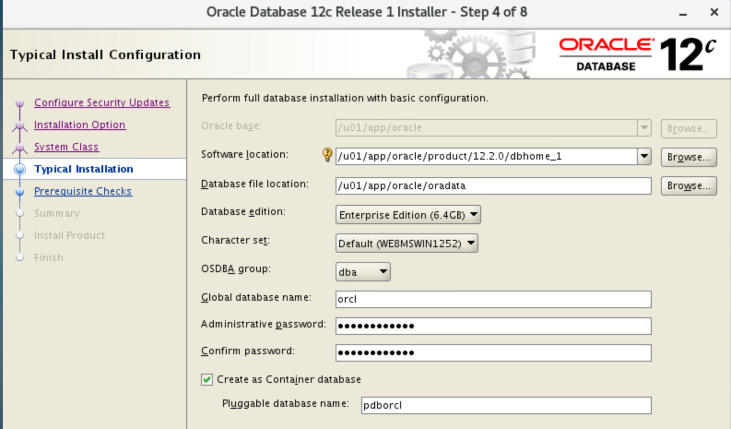
Task: Click the 'Typical Install Configuration' heading
Action: click(105, 54)
